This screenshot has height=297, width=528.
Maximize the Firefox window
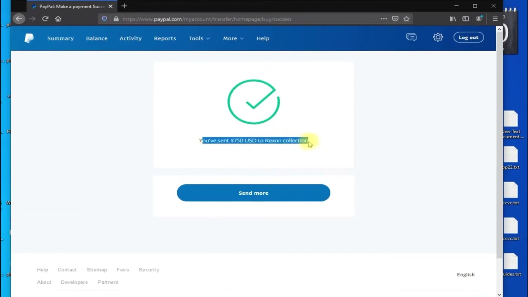point(475,6)
